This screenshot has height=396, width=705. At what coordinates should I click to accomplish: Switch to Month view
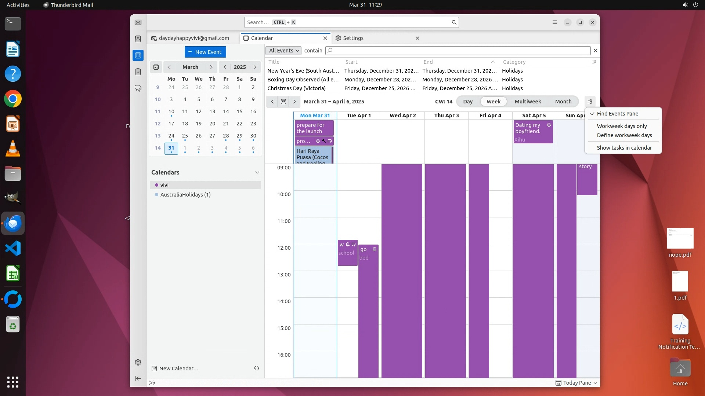[563, 102]
